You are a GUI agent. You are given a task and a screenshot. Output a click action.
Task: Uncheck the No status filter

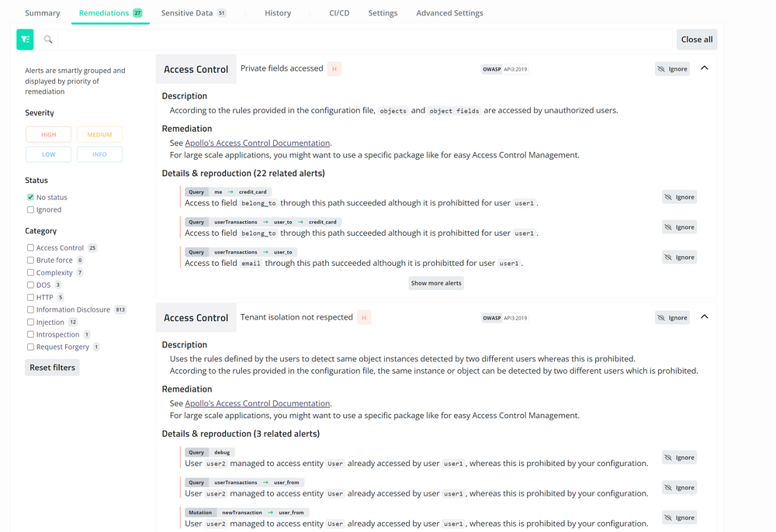29,196
